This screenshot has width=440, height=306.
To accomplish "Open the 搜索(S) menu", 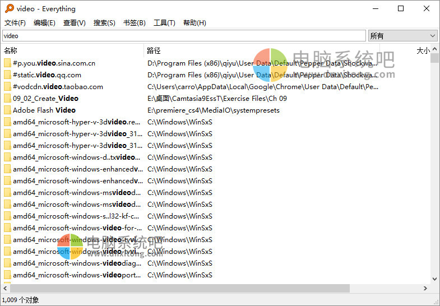I will [x=104, y=23].
